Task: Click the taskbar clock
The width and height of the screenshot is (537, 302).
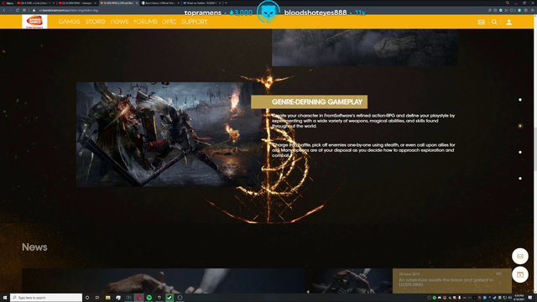Action: [x=519, y=298]
